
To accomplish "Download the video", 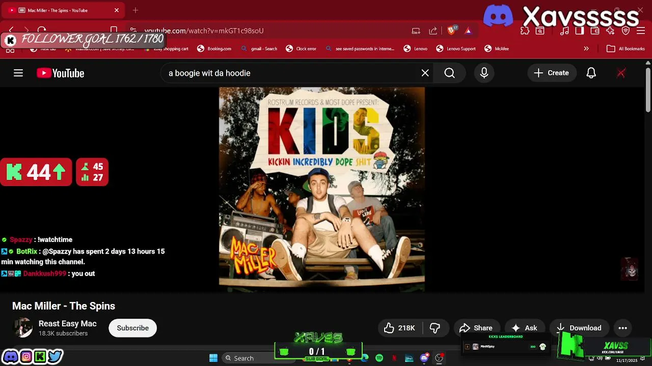I will [x=579, y=328].
